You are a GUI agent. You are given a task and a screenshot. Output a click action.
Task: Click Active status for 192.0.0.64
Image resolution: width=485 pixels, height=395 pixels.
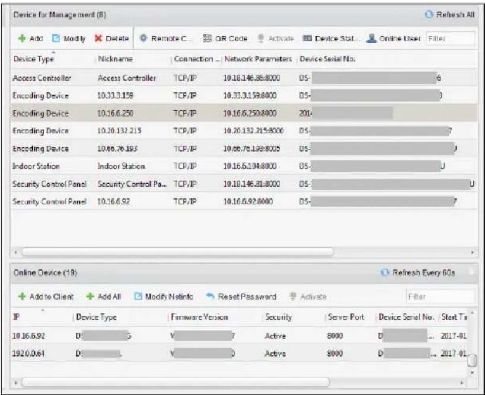275,354
